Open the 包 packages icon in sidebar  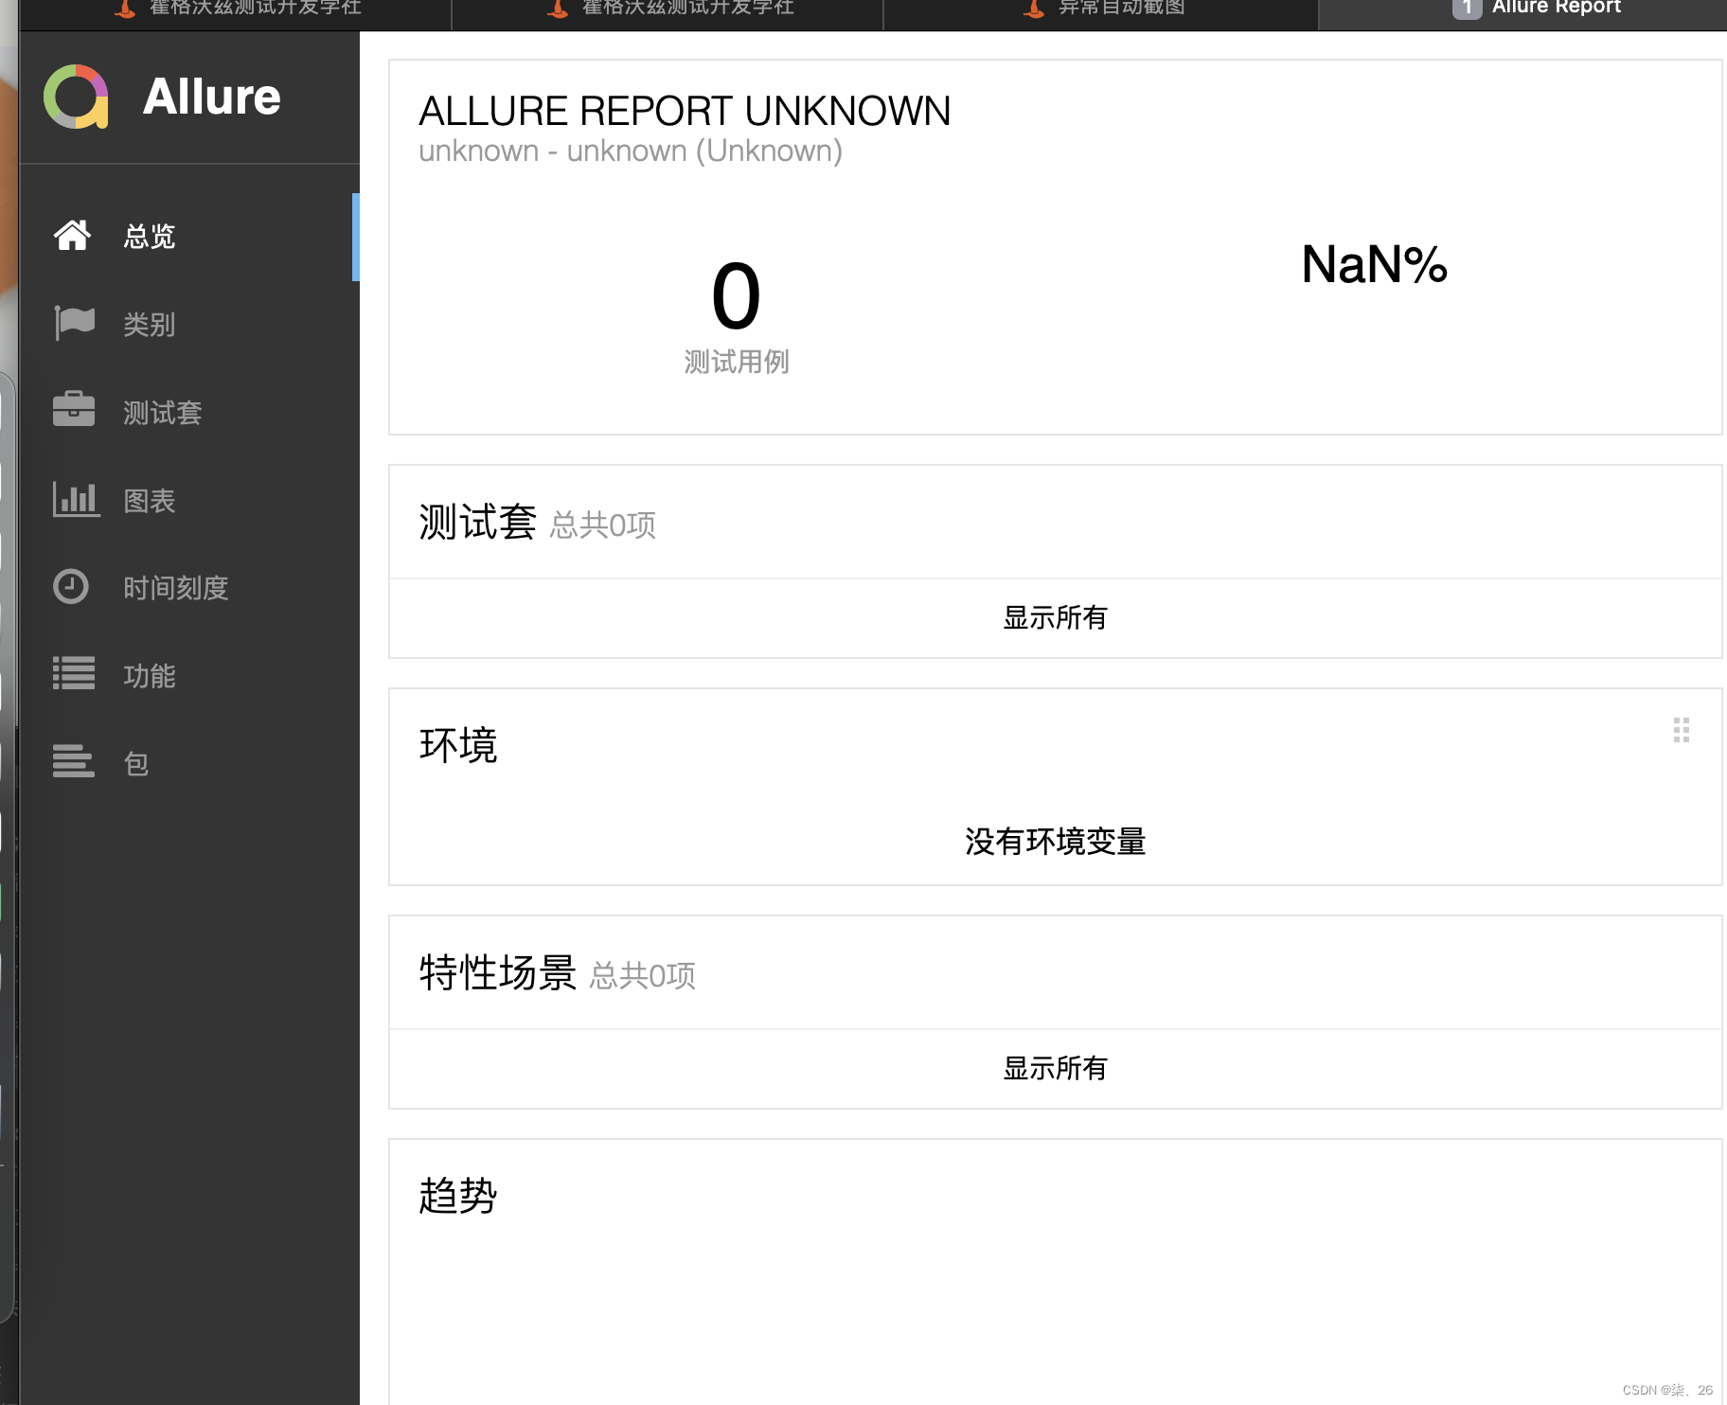(x=74, y=762)
